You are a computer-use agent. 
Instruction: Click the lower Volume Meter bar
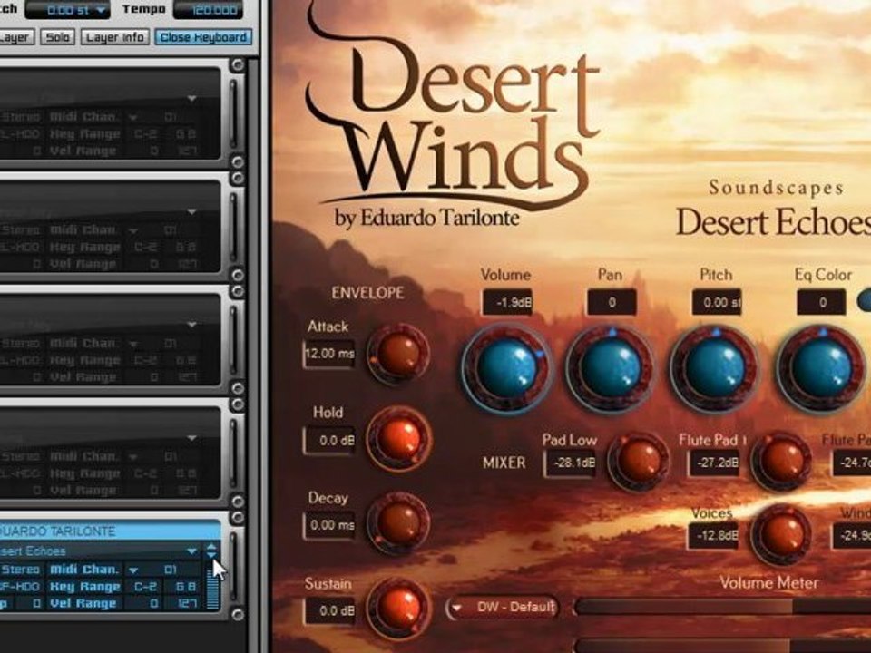coord(722,646)
